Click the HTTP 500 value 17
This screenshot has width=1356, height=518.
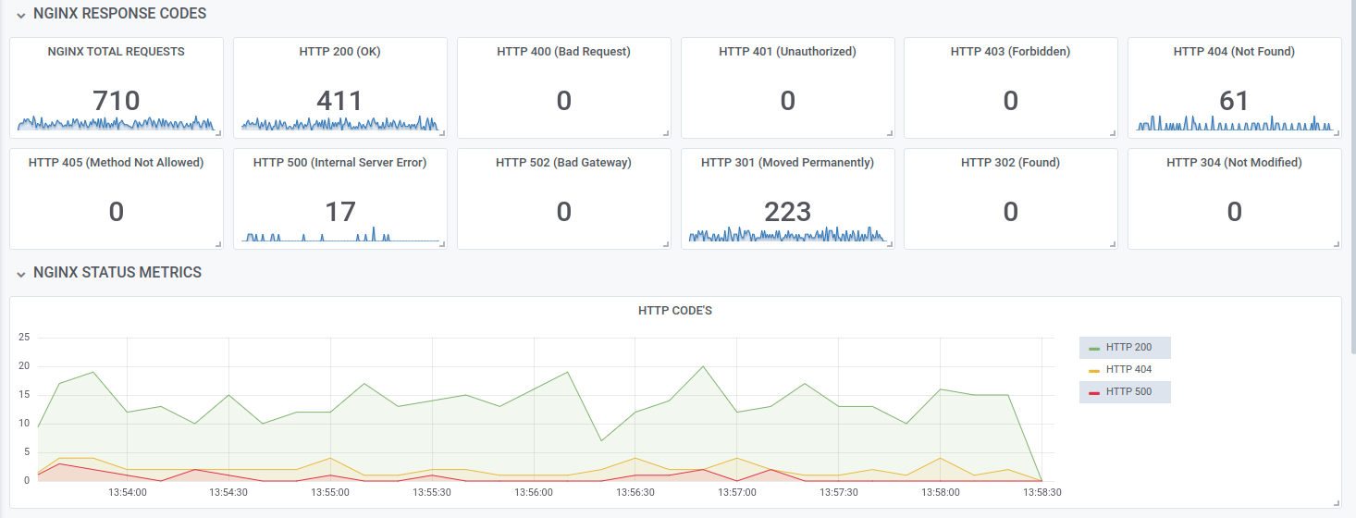click(x=339, y=212)
